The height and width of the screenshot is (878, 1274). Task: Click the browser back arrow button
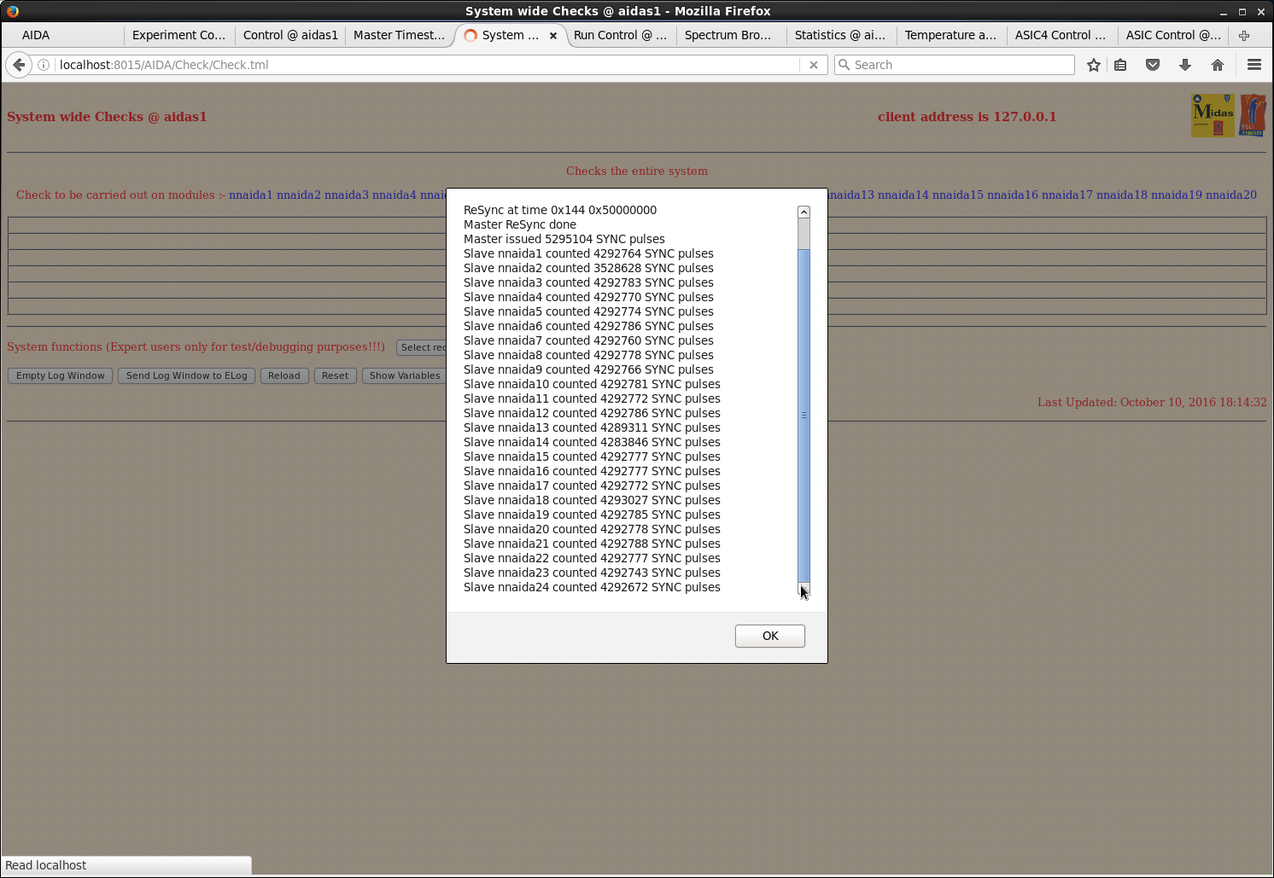[x=19, y=65]
